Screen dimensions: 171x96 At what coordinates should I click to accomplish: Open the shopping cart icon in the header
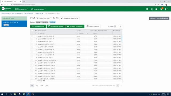click(x=152, y=9)
